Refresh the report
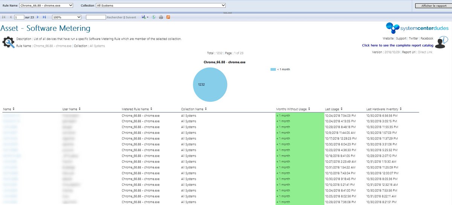 [154, 17]
